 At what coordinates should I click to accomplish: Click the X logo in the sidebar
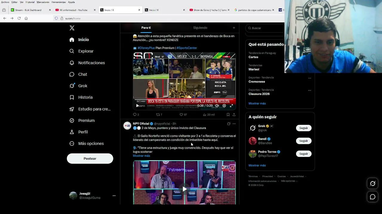(x=72, y=28)
